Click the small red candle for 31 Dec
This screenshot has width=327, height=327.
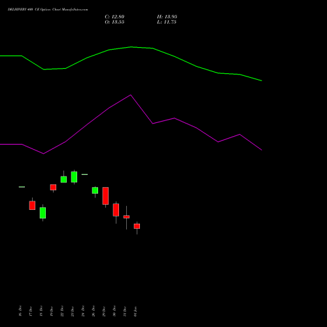pos(126,216)
